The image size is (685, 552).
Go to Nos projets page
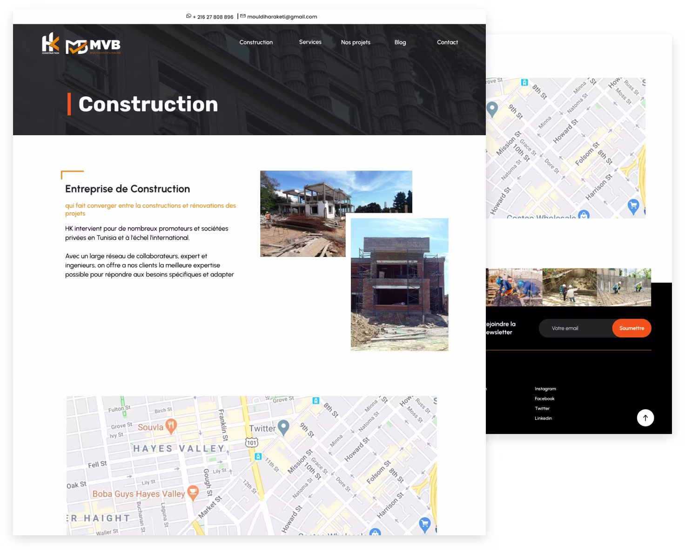pyautogui.click(x=356, y=42)
